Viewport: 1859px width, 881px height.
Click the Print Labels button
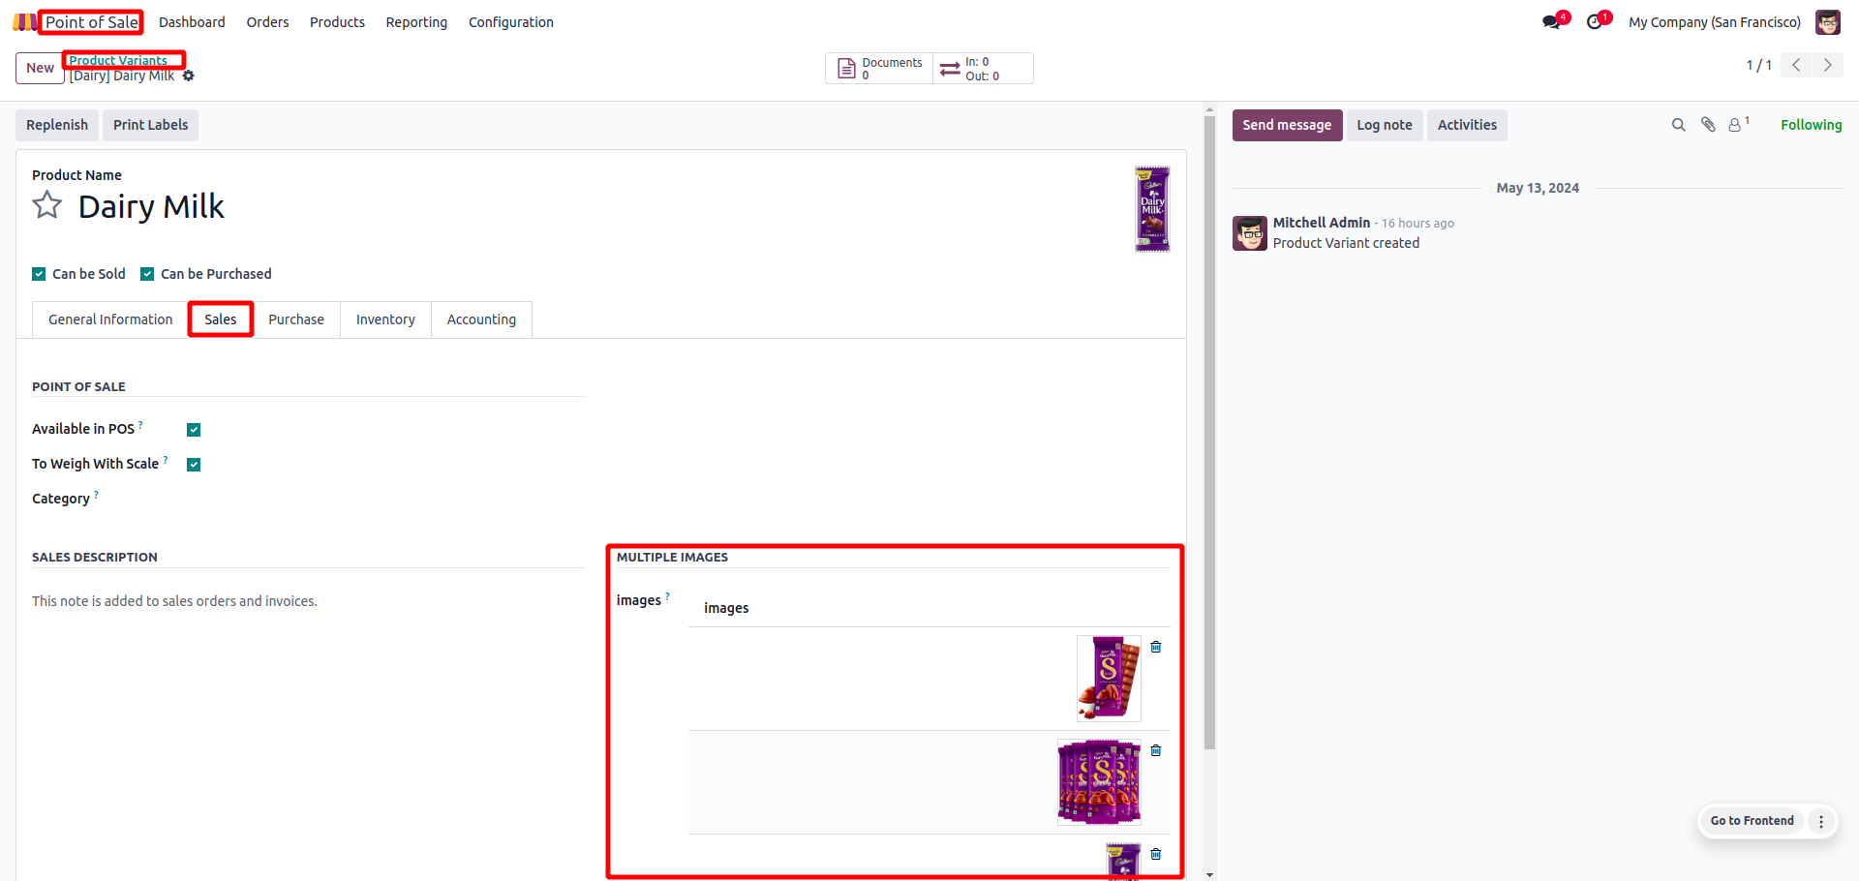(150, 125)
